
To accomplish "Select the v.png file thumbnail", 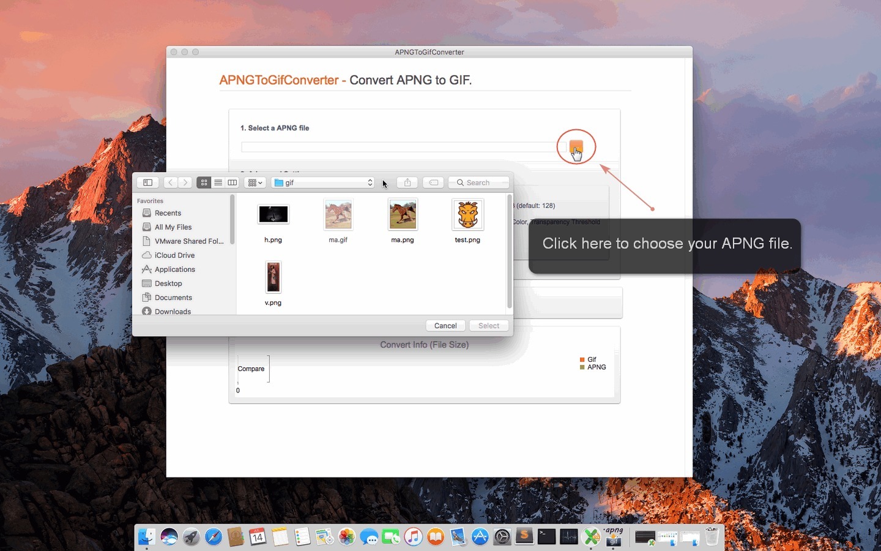I will (x=273, y=277).
